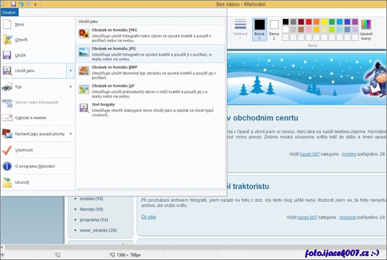
Task: Click the Uložit floppy disk icon
Action: tap(7, 55)
